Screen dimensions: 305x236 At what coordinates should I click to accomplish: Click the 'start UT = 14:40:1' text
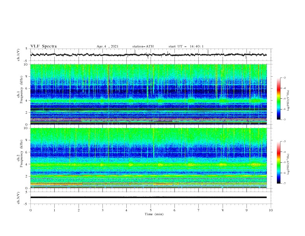[186, 46]
